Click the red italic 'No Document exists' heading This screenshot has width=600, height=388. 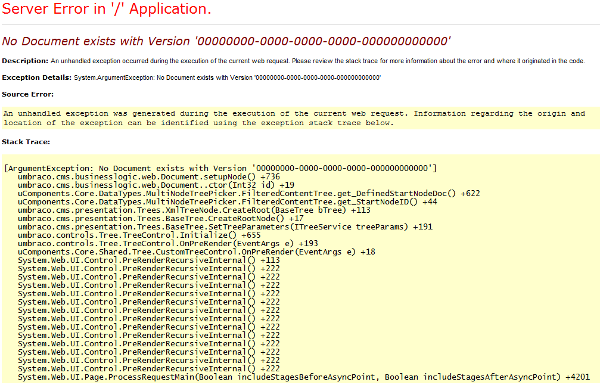(226, 41)
